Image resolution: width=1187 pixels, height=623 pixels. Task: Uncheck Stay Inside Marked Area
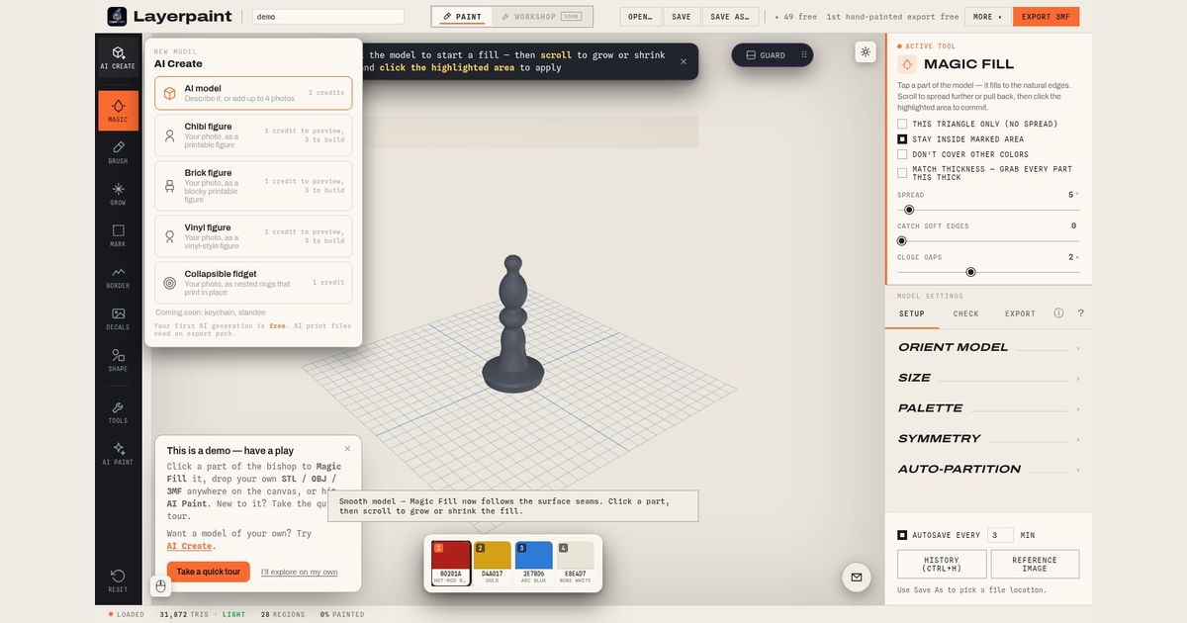click(902, 139)
